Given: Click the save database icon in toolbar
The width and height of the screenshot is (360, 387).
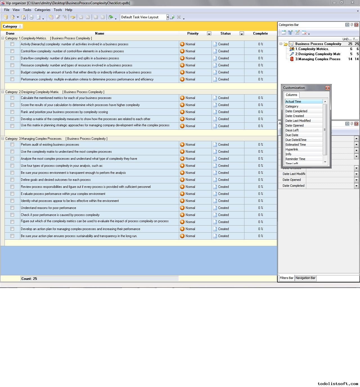Looking at the screenshot, I should coord(24,17).
